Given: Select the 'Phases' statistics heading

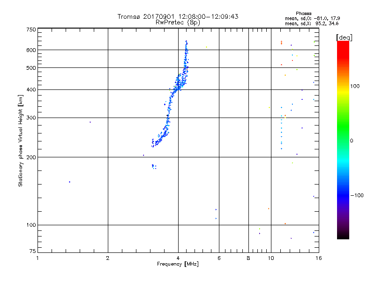Looking at the screenshot, I should tap(303, 14).
